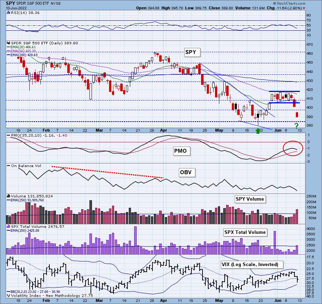The height and width of the screenshot is (304, 322).
Task: Click the boxed SPX Total Volume label
Action: tap(245, 232)
